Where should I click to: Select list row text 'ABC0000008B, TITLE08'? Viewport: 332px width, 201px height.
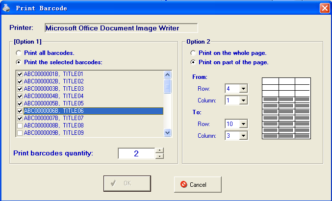pos(53,126)
